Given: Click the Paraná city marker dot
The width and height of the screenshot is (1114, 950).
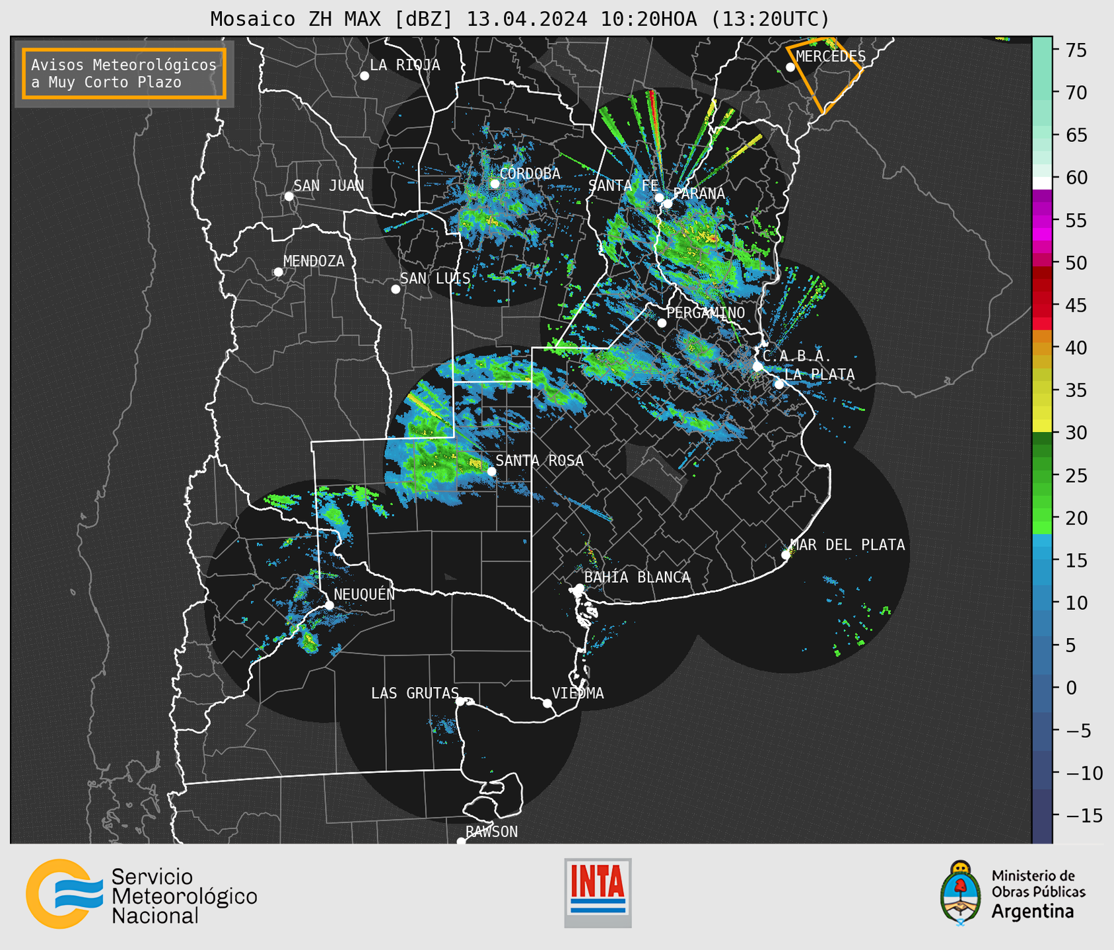Looking at the screenshot, I should pyautogui.click(x=668, y=203).
